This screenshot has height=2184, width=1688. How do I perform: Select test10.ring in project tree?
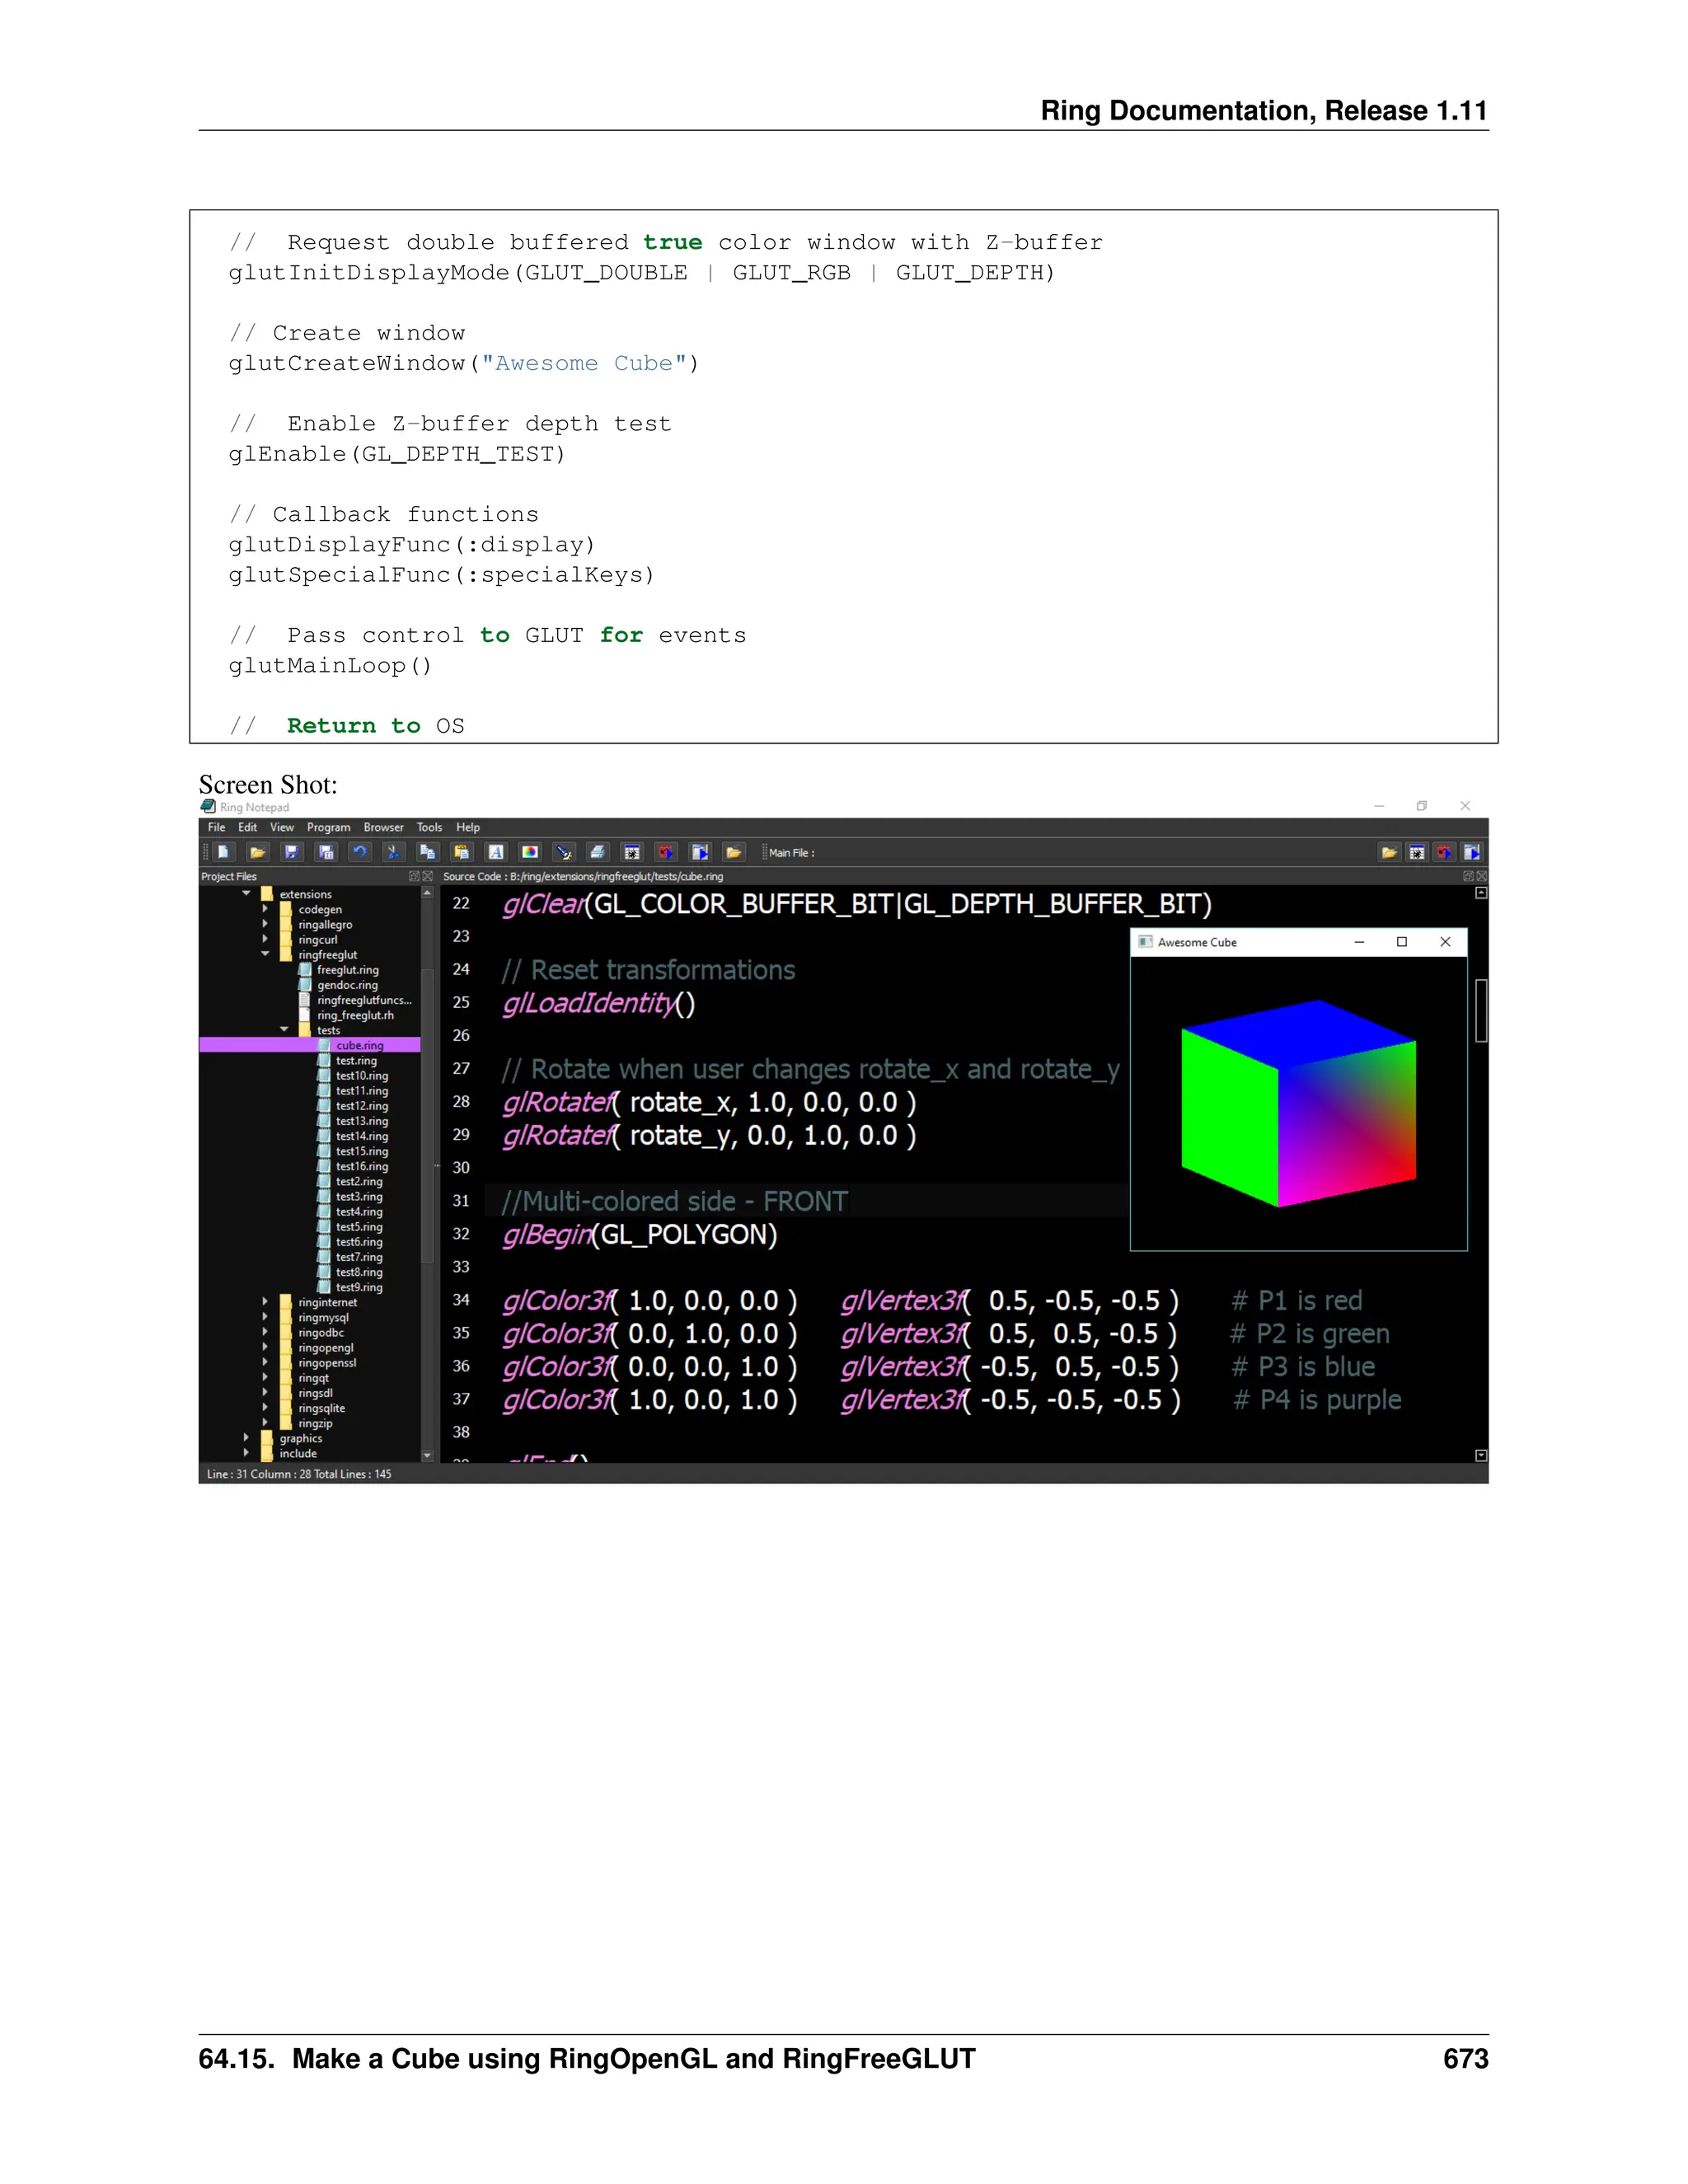[x=361, y=1076]
